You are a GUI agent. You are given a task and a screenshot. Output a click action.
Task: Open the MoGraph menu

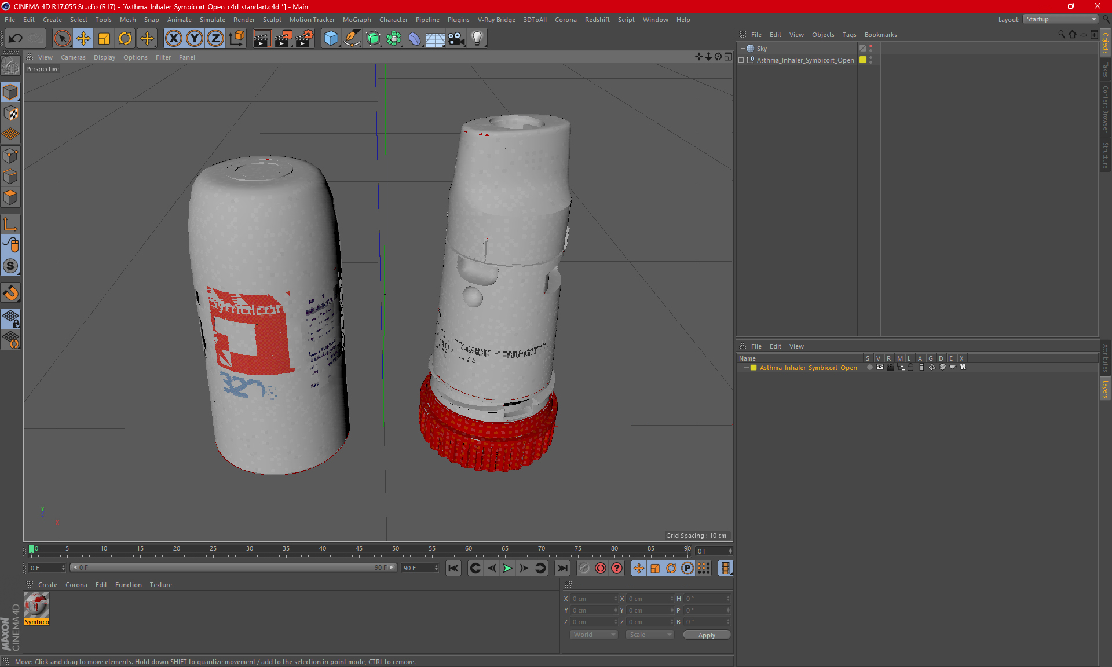(357, 20)
